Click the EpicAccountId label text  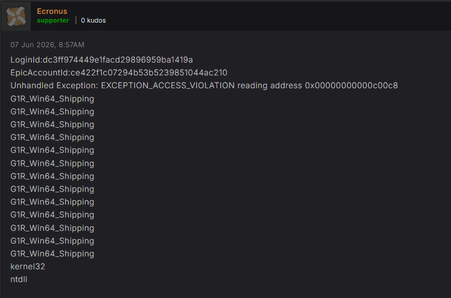tap(40, 73)
